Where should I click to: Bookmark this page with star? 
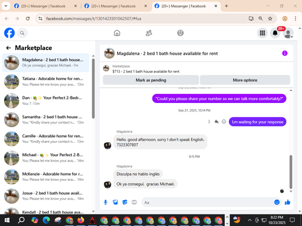click(270, 19)
